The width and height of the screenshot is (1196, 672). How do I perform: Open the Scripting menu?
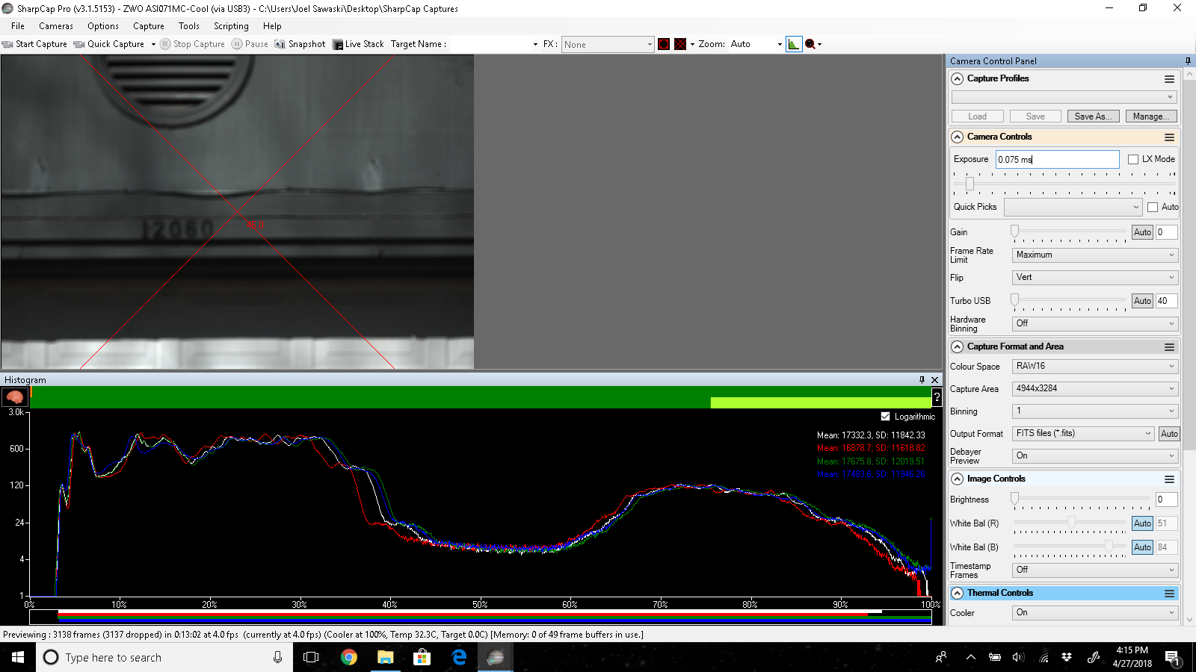tap(231, 25)
